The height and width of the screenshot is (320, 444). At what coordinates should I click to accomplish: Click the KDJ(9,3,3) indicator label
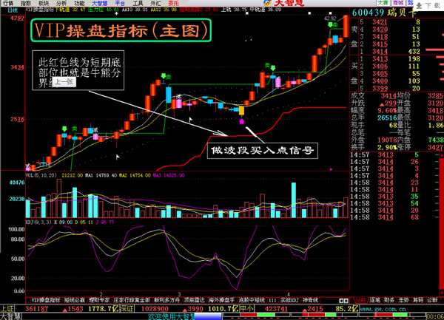pyautogui.click(x=38, y=222)
